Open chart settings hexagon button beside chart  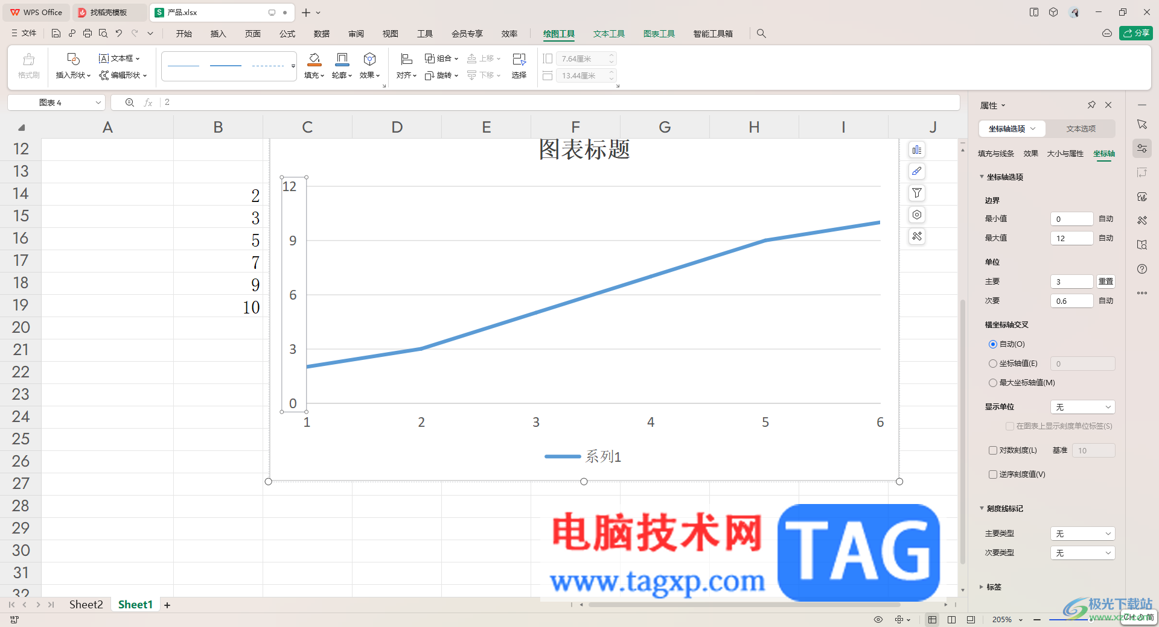(x=917, y=215)
